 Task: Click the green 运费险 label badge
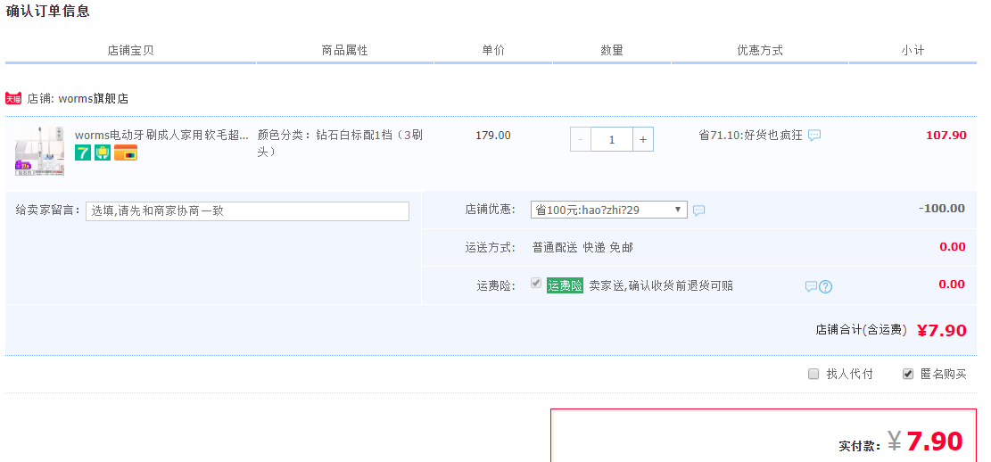[565, 285]
